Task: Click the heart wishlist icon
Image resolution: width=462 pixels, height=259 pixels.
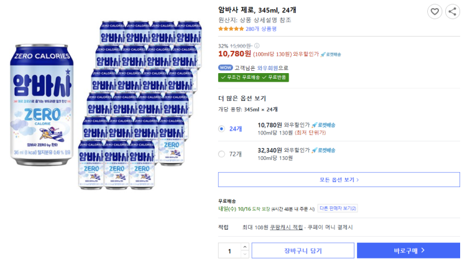Action: point(435,11)
